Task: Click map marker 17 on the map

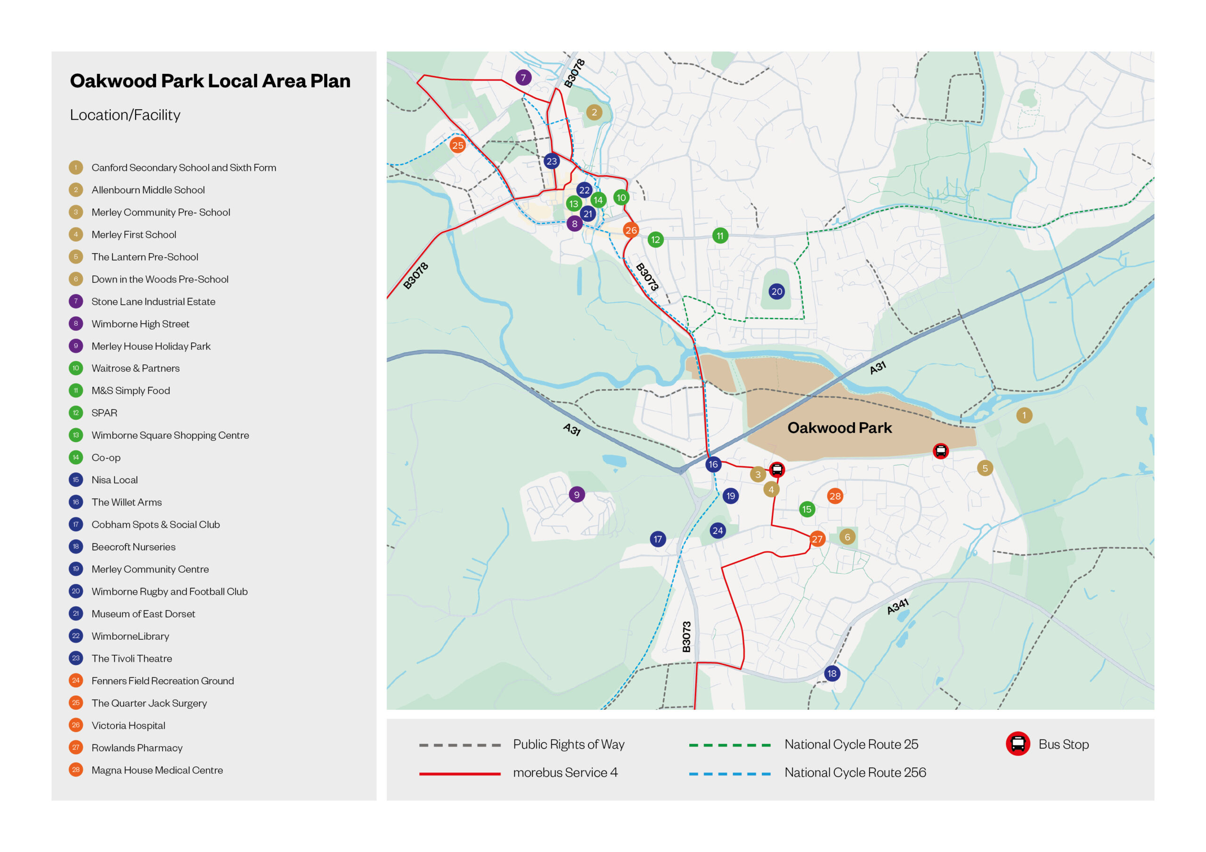Action: click(x=658, y=539)
